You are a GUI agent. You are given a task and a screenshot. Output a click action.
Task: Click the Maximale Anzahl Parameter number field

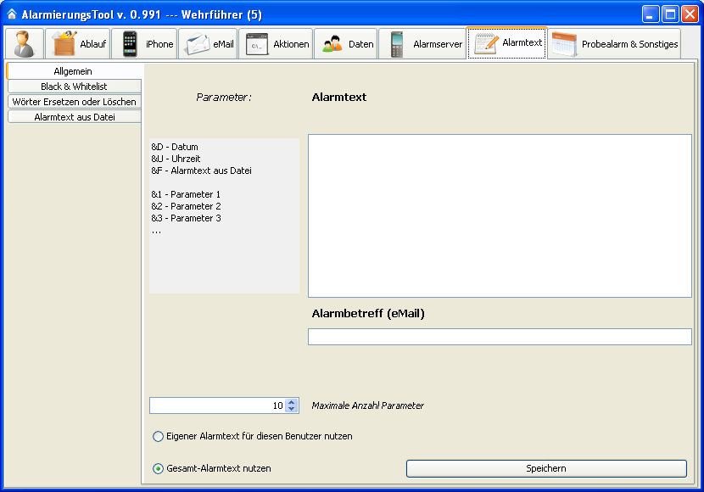tap(216, 405)
